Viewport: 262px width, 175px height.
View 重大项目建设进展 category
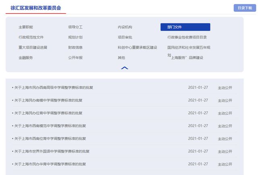[33, 47]
